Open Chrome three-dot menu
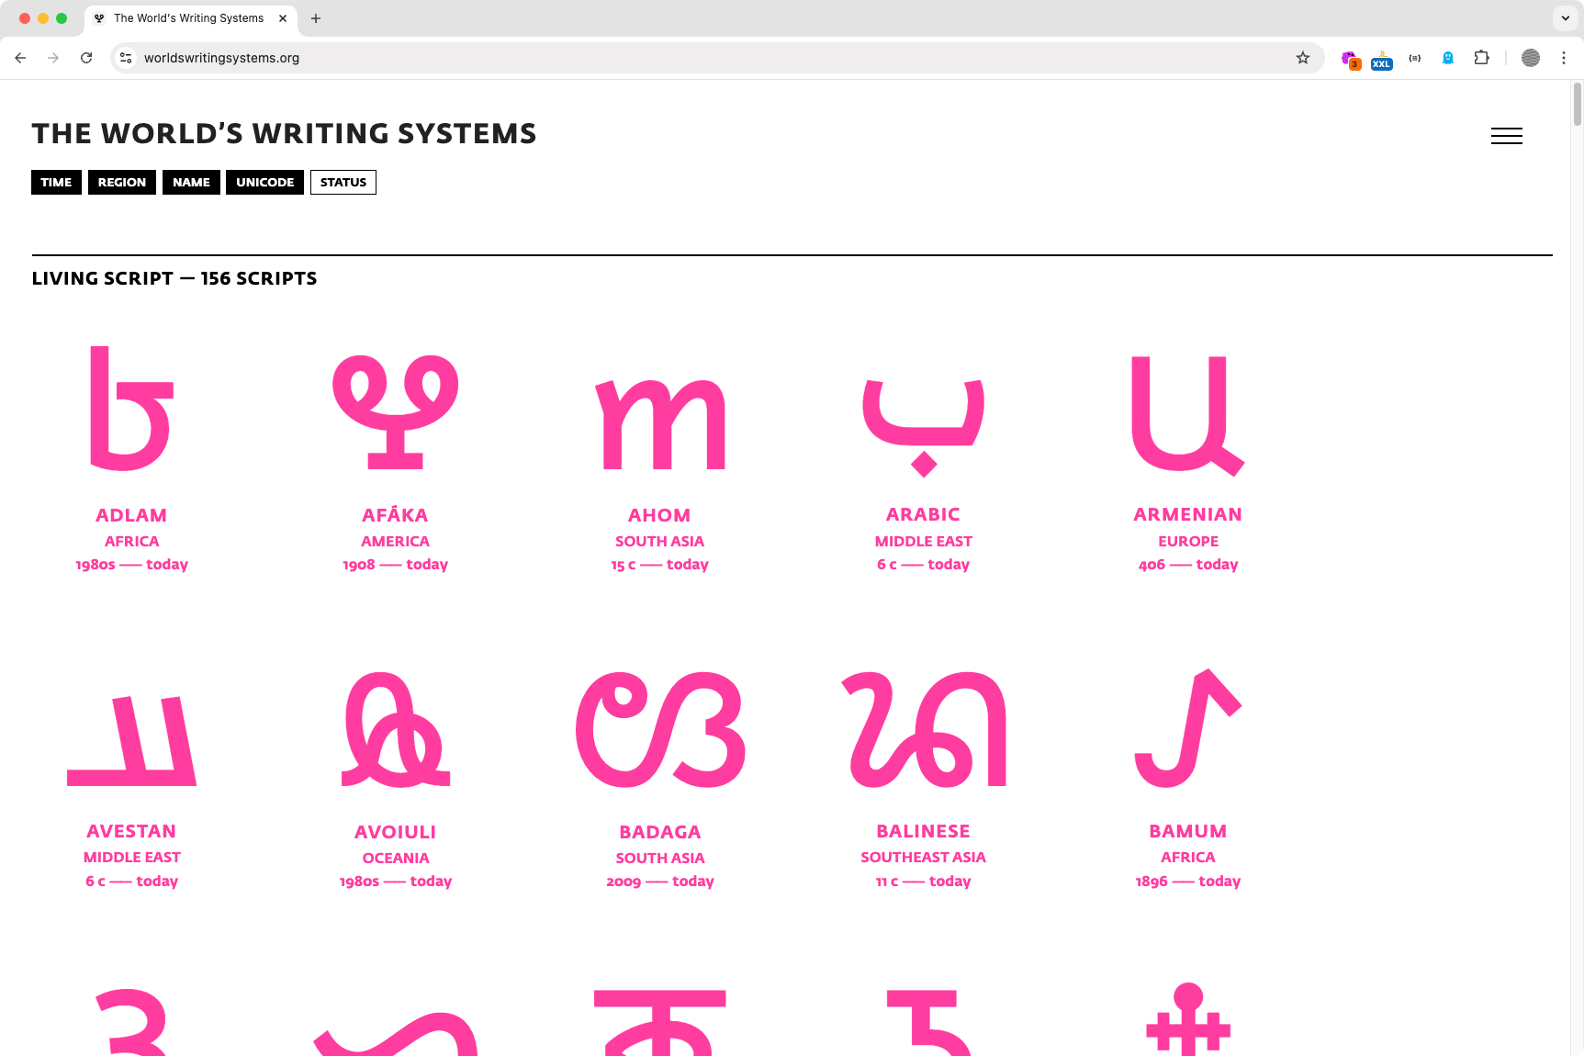This screenshot has height=1056, width=1584. point(1564,58)
